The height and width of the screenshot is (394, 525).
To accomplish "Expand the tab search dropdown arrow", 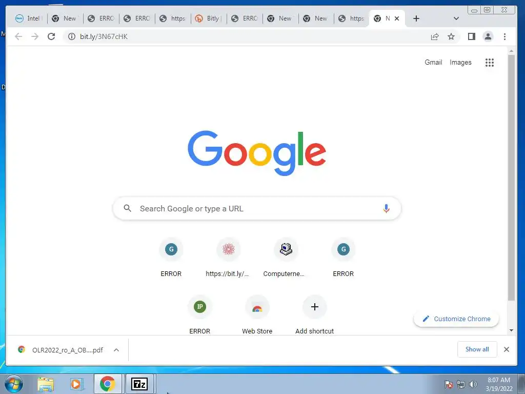I will pyautogui.click(x=456, y=18).
